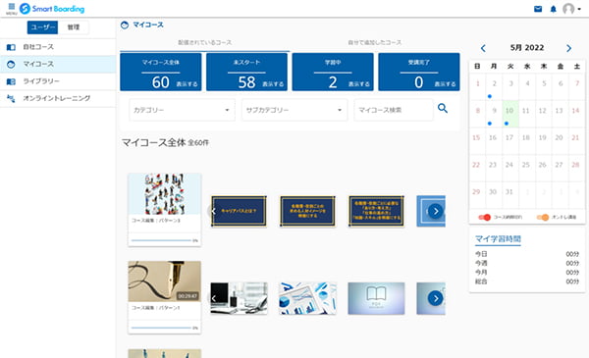Viewport: 589px width, 358px height.
Task: Click the magnifier search icon
Action: tap(443, 109)
